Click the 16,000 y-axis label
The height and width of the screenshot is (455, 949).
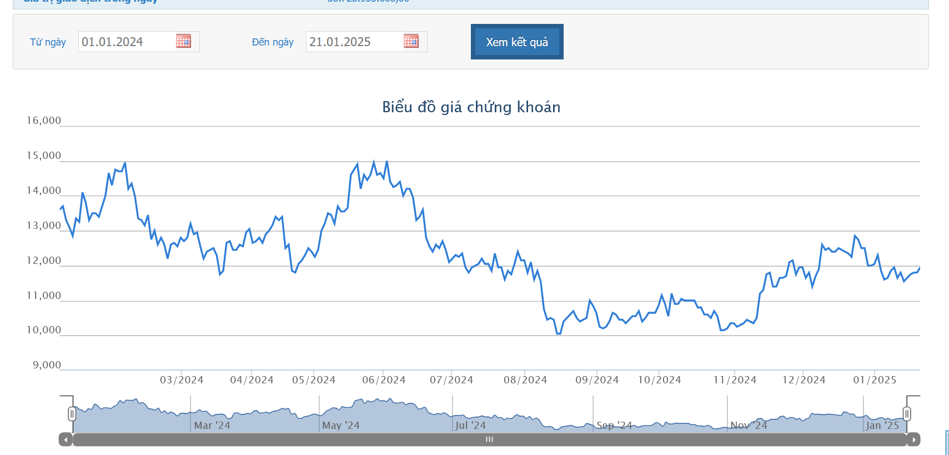[x=44, y=121]
